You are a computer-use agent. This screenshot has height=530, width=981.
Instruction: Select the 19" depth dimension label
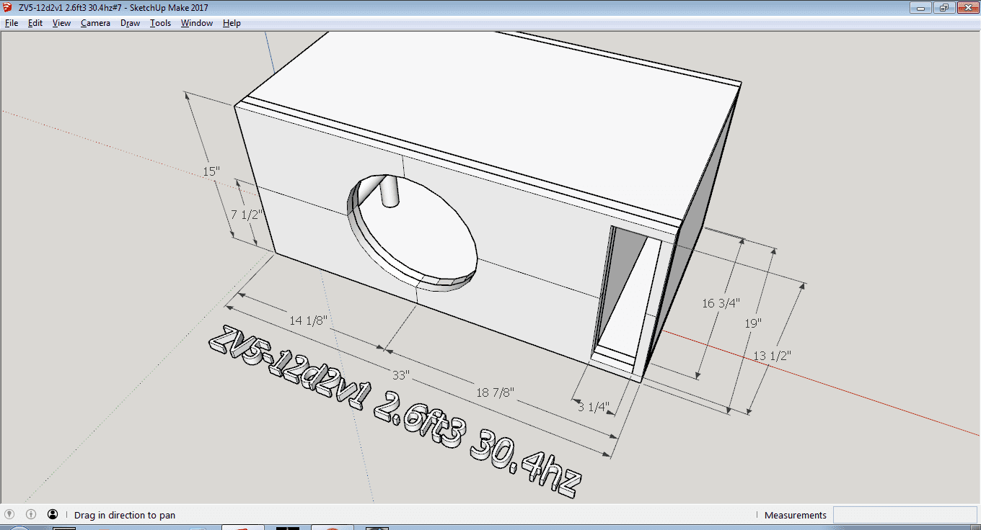753,323
